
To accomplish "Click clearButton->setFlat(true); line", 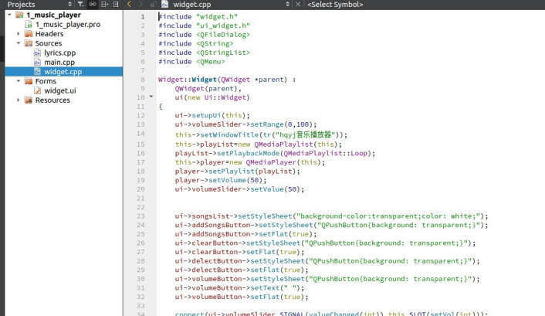I will (x=239, y=252).
